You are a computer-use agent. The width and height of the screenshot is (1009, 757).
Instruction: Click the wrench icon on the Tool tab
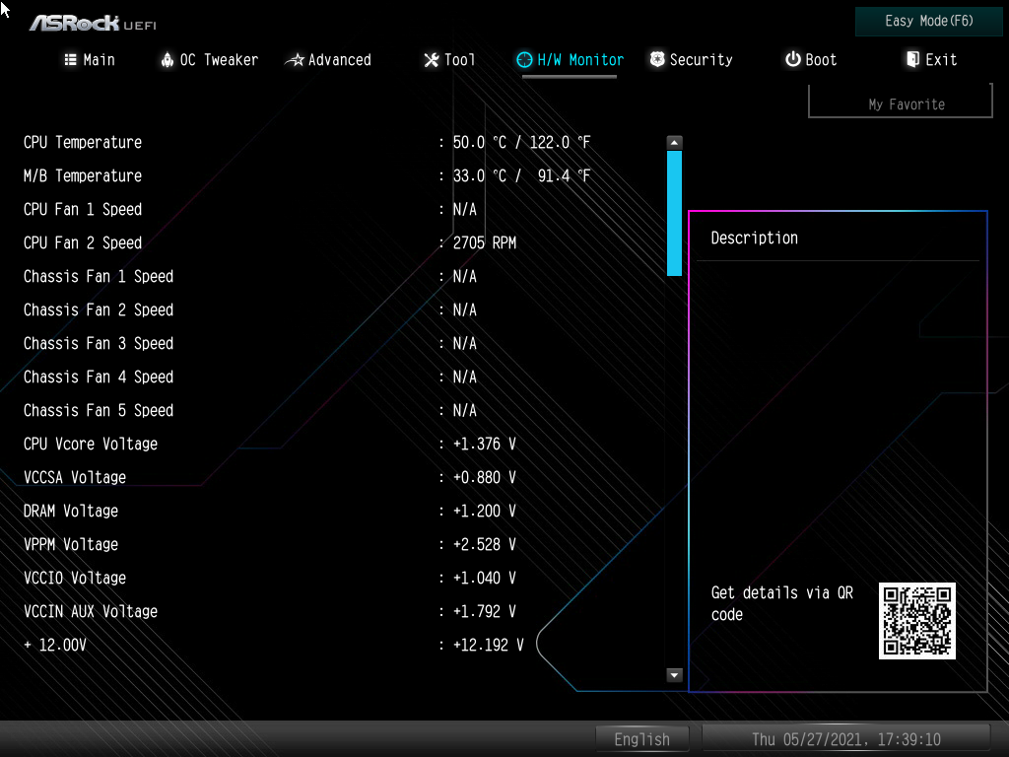coord(430,60)
